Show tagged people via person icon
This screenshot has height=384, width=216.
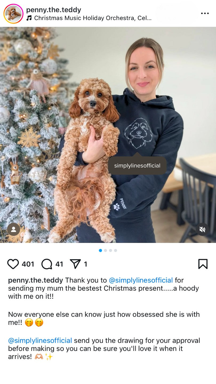14,229
